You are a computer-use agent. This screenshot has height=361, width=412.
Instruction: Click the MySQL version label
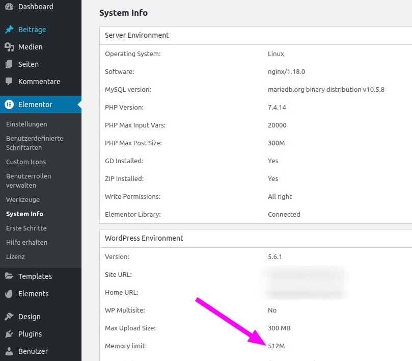(x=128, y=89)
